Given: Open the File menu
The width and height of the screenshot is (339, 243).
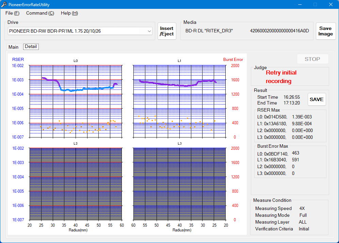Looking at the screenshot, I should 12,13.
